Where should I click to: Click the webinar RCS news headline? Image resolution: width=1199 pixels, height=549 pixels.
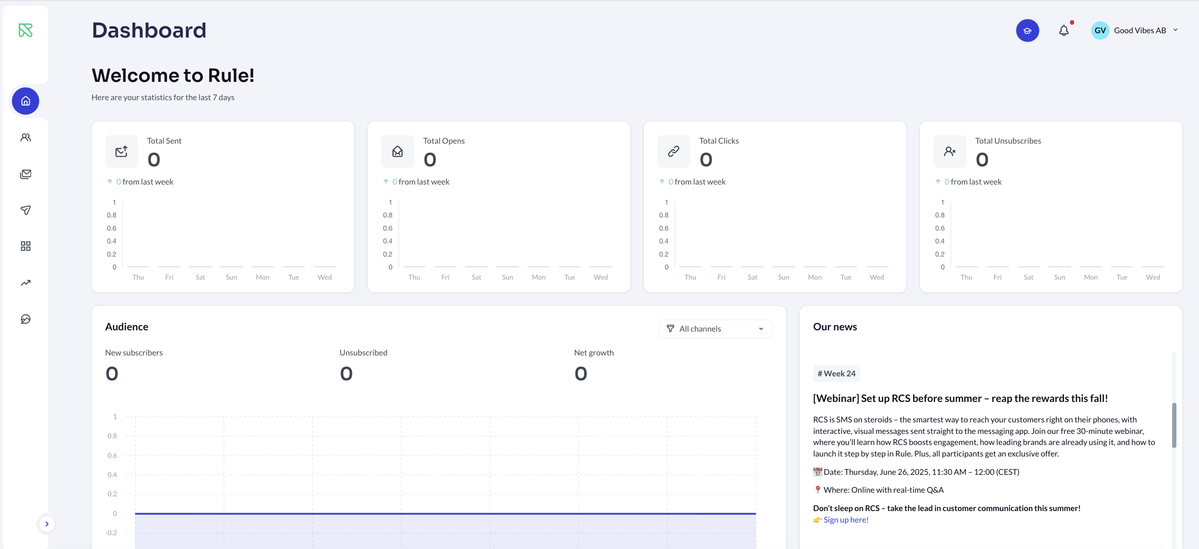pos(960,399)
